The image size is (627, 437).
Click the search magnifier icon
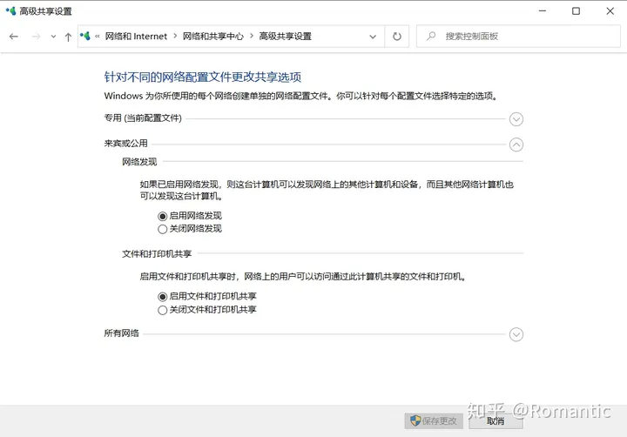pos(431,36)
